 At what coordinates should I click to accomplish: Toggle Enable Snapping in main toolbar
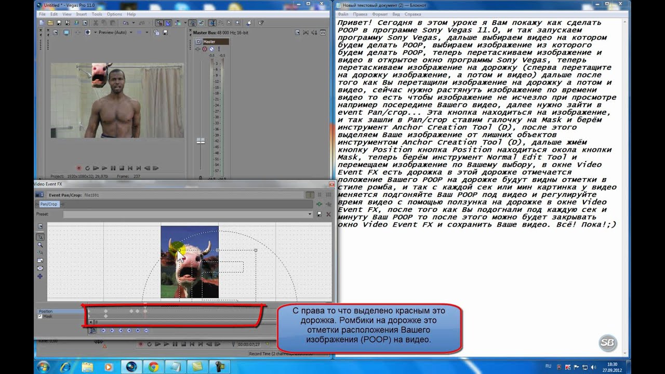tap(159, 23)
